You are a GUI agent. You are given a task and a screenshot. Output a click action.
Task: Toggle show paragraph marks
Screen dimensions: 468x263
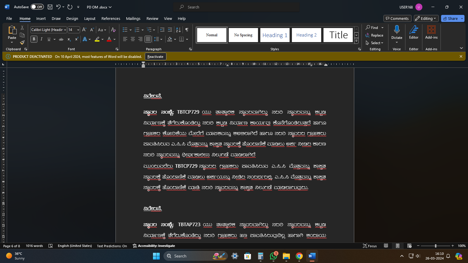[x=187, y=30]
